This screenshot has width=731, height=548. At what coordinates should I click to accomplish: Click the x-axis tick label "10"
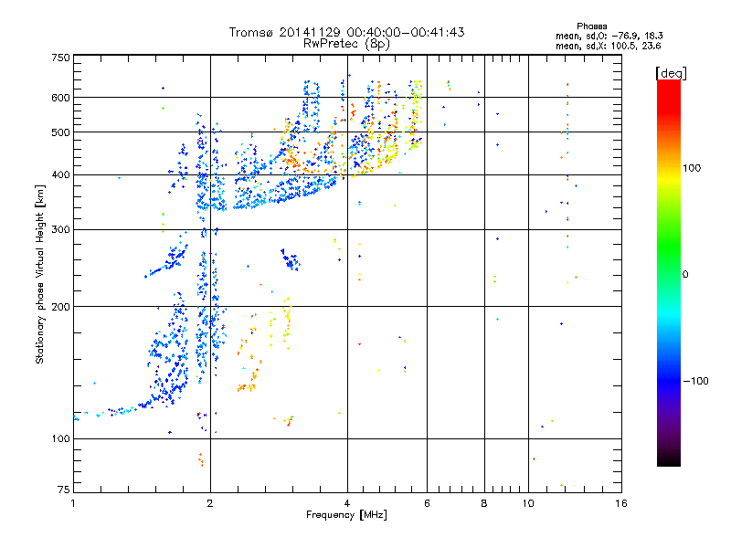coord(528,503)
